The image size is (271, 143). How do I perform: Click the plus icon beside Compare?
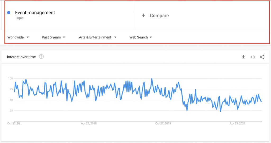pos(143,15)
